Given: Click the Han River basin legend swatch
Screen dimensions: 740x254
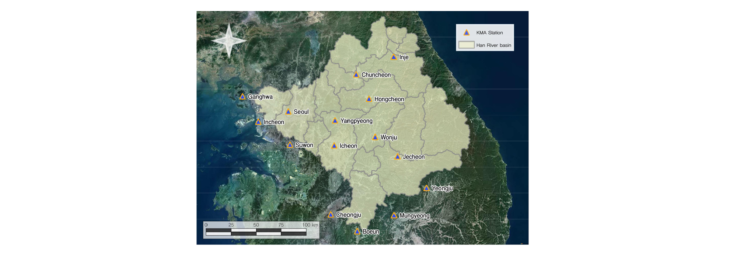Looking at the screenshot, I should coord(466,45).
